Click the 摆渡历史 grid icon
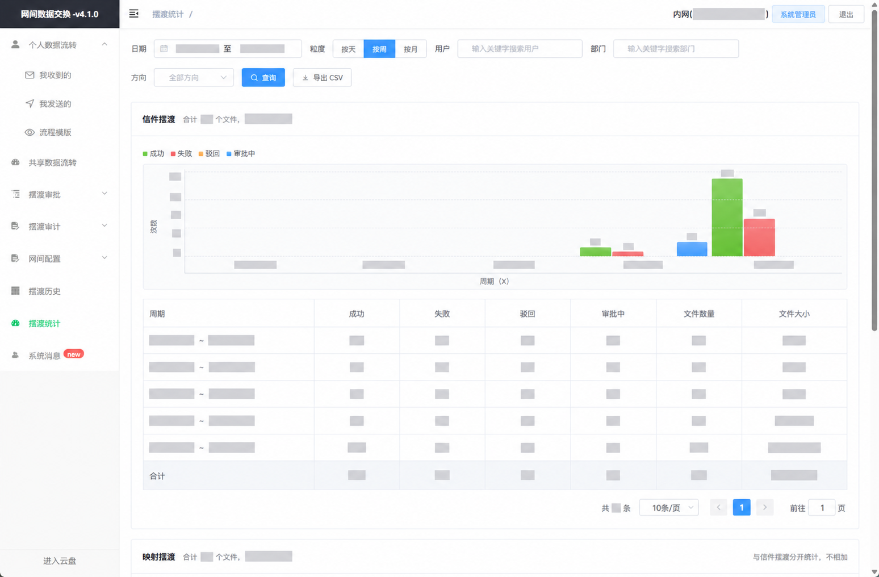Screen dimensions: 879x577 [15, 291]
